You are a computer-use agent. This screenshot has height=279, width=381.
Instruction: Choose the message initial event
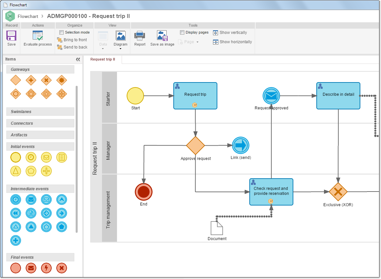[x=46, y=157]
